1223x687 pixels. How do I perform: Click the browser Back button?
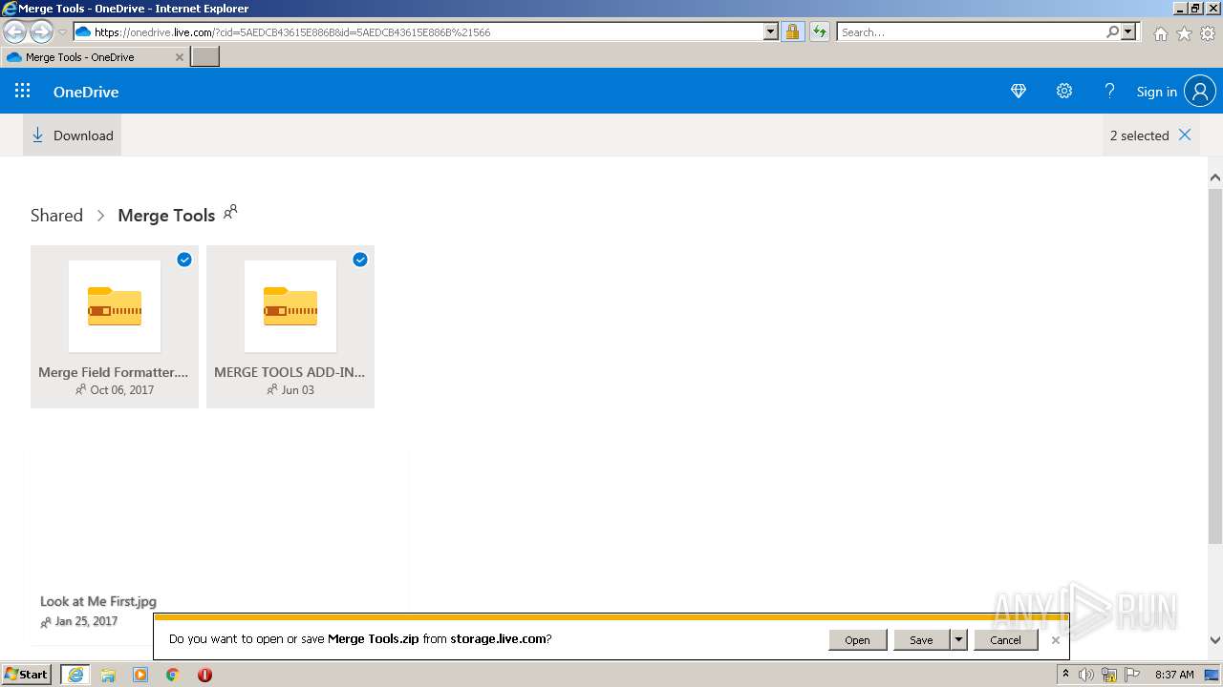pos(15,31)
